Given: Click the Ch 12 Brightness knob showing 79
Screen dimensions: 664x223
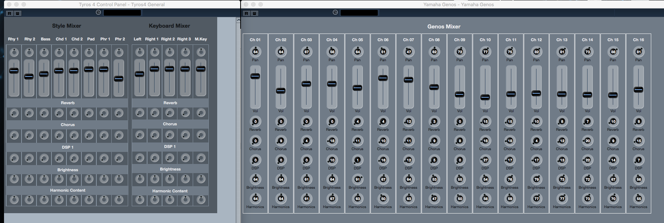Looking at the screenshot, I should [x=536, y=179].
